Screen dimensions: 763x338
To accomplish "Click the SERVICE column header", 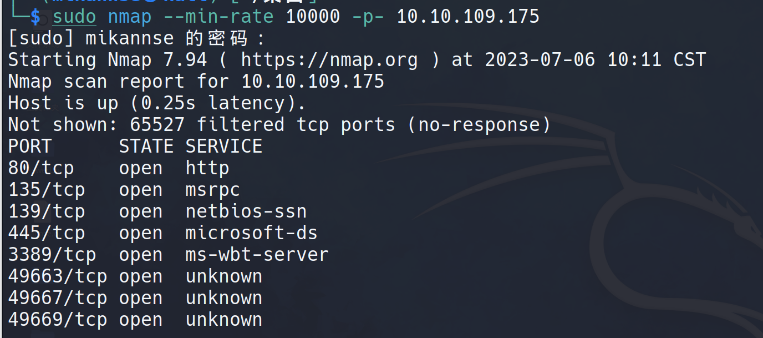I will tap(224, 147).
